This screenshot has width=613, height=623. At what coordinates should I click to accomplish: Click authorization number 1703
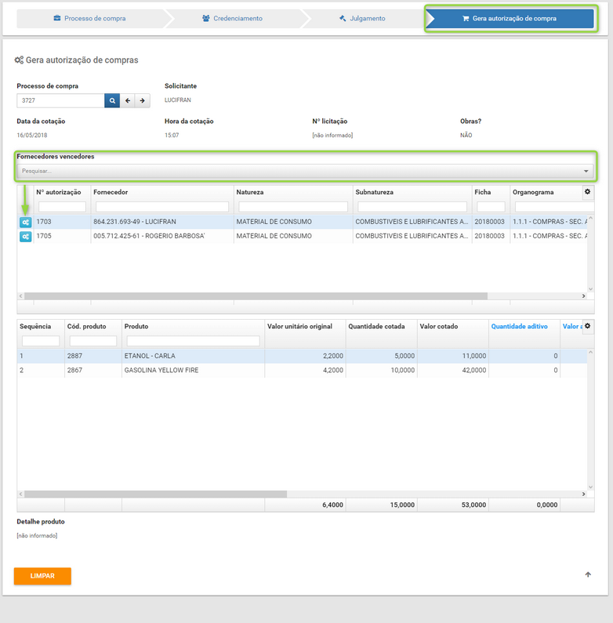coord(44,222)
